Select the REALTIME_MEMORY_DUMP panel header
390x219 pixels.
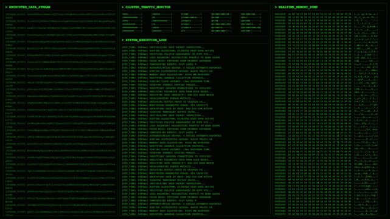296,7
